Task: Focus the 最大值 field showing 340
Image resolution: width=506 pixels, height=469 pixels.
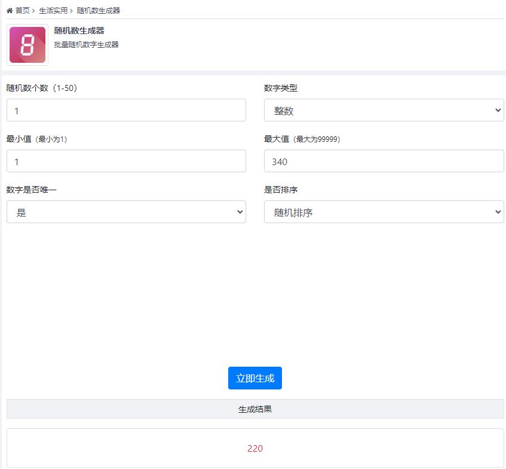Action: click(384, 161)
